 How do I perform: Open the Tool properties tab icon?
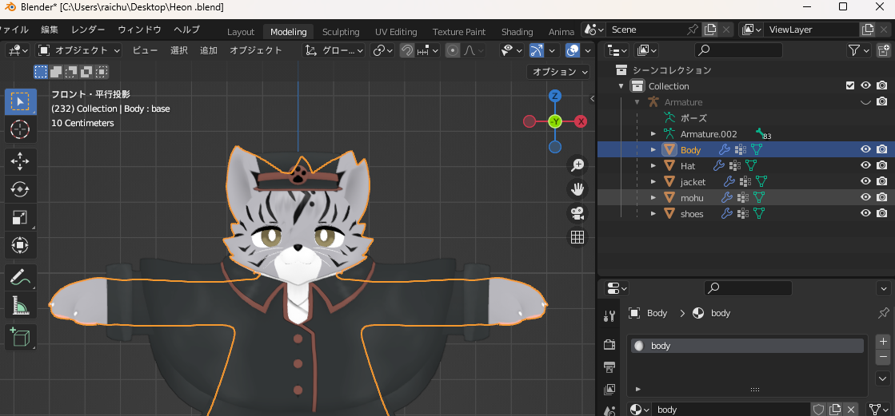click(609, 315)
